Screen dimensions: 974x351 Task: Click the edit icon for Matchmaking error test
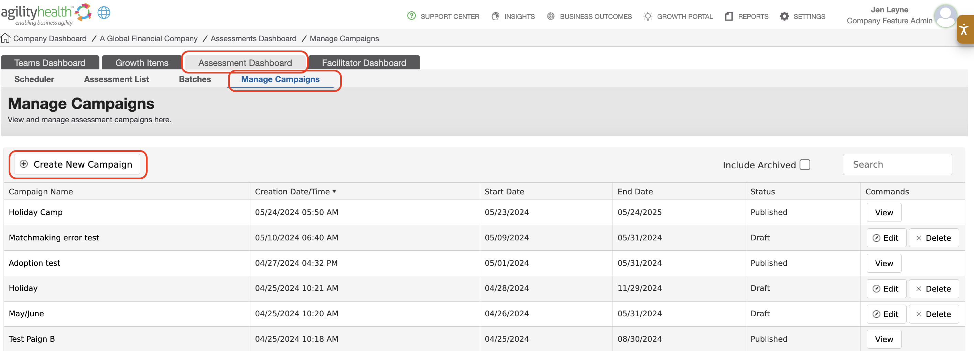876,238
